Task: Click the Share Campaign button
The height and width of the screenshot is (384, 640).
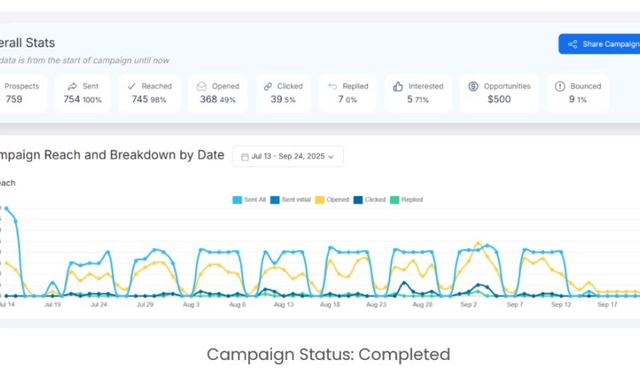Action: click(x=602, y=44)
